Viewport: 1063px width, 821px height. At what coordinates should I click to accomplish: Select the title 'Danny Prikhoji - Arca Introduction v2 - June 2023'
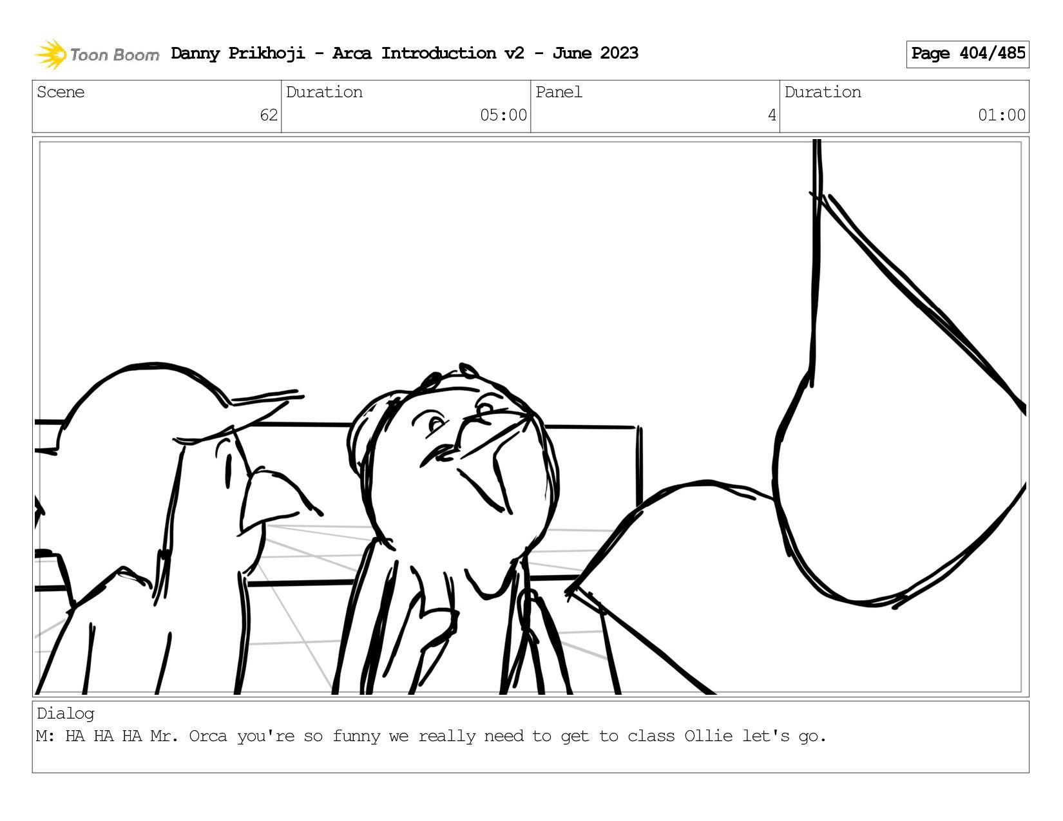[x=405, y=53]
